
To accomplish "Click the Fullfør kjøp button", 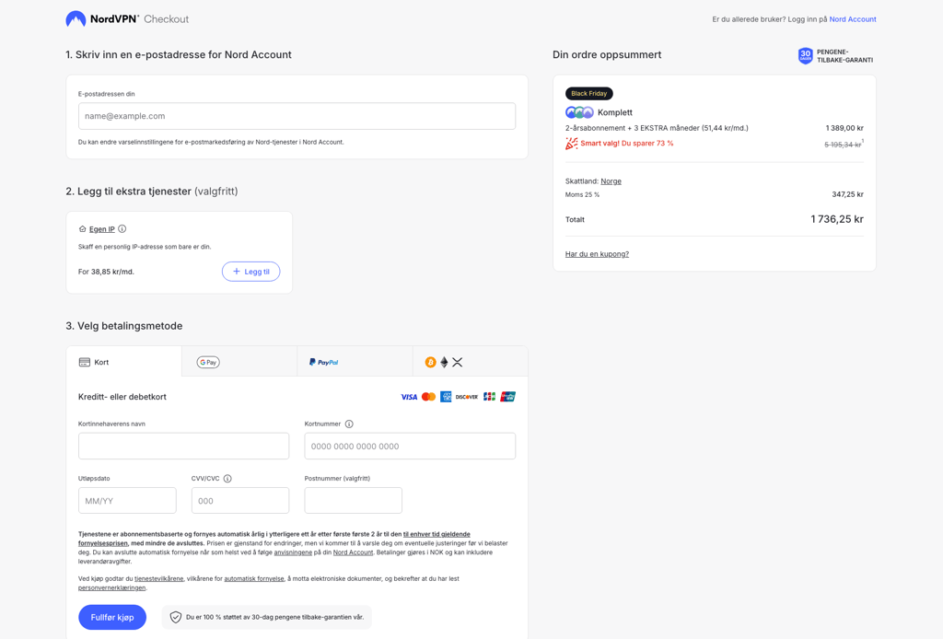I will point(112,617).
